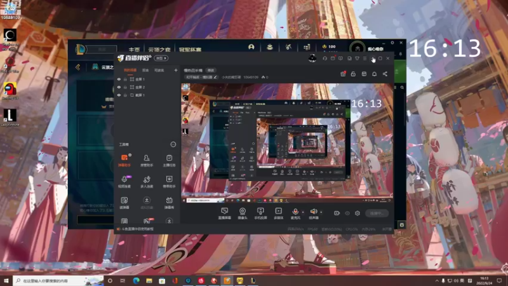Open the mail icon with red dot
This screenshot has width=508, height=286.
[x=333, y=58]
